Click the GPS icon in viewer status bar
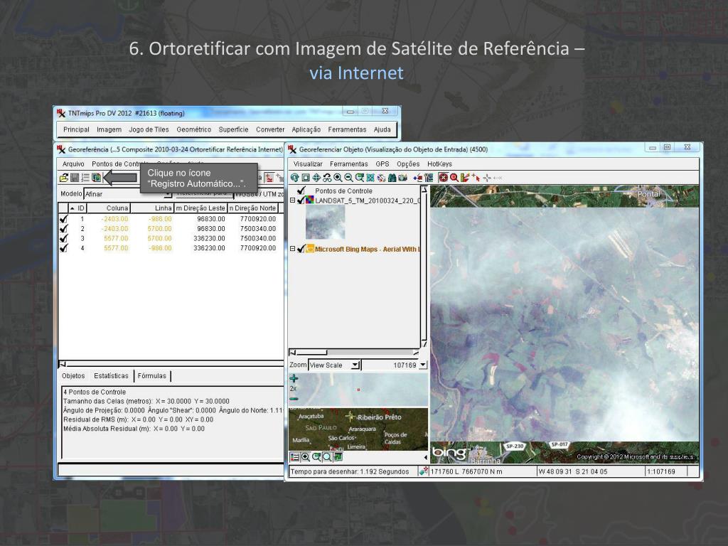 pyautogui.click(x=423, y=471)
